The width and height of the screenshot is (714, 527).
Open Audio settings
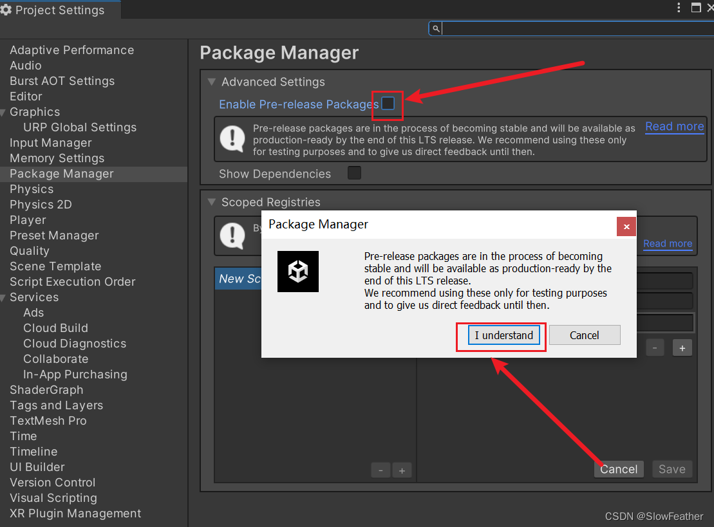(x=26, y=66)
